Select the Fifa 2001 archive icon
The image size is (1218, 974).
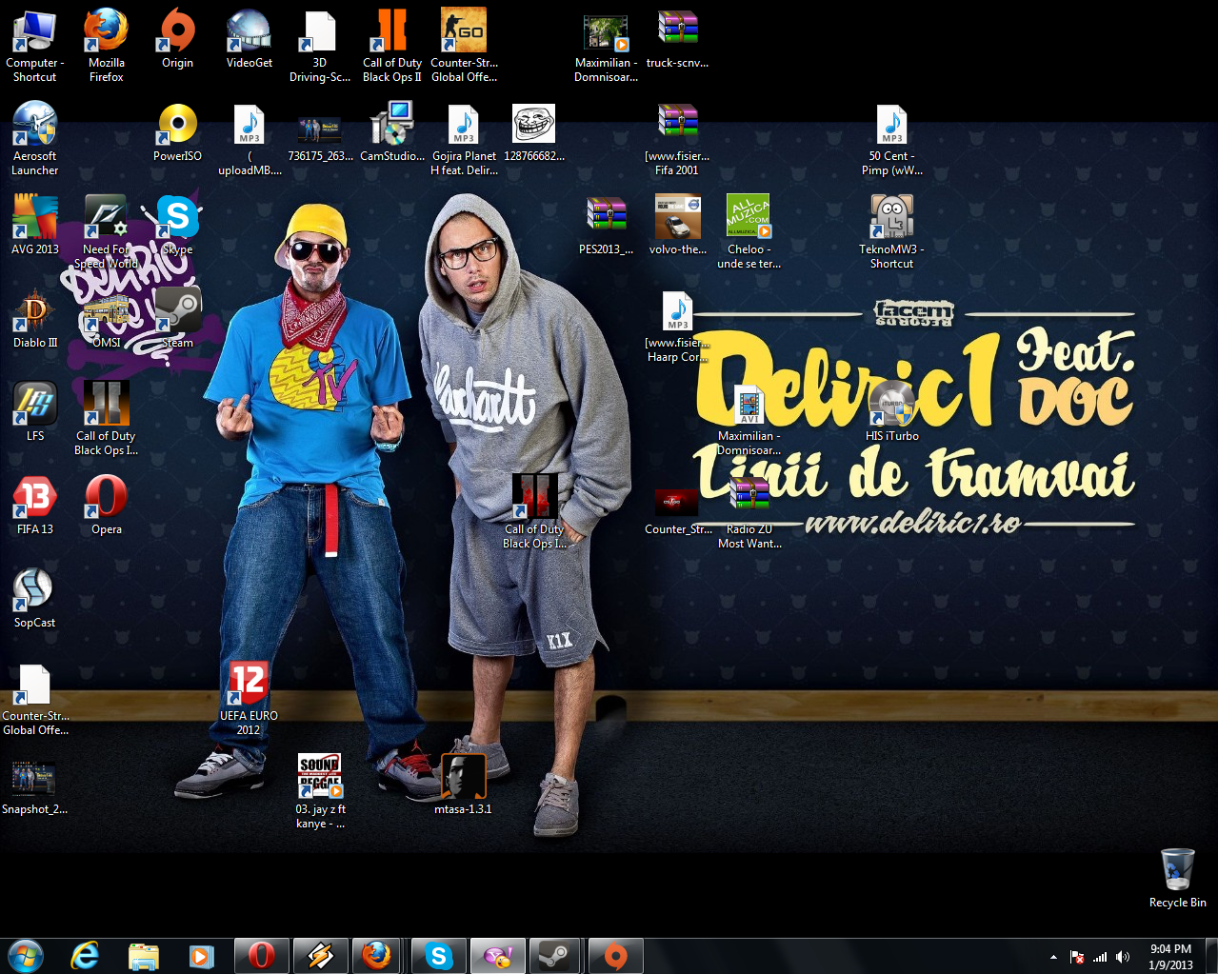point(677,138)
